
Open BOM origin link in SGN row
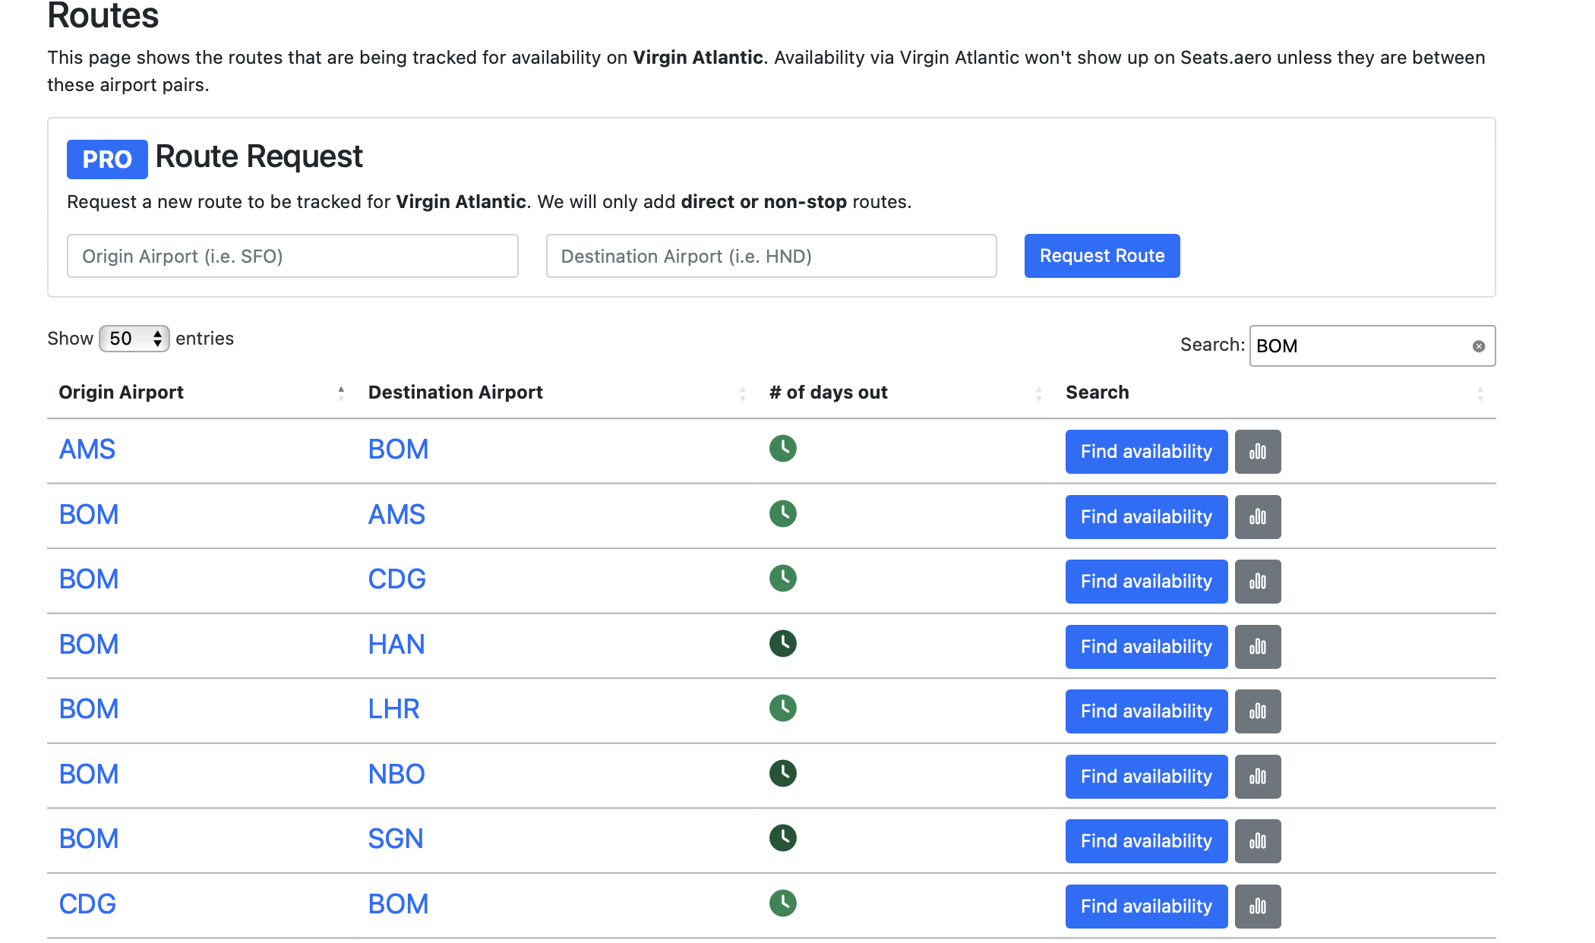pos(89,839)
